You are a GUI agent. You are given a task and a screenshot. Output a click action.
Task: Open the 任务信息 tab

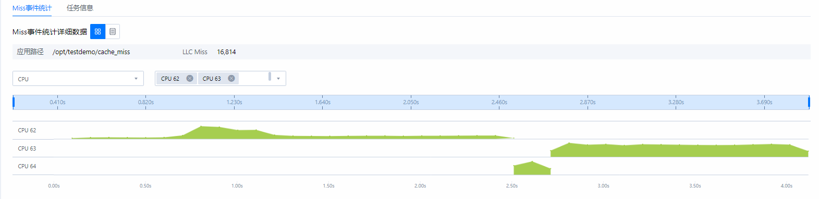click(80, 8)
